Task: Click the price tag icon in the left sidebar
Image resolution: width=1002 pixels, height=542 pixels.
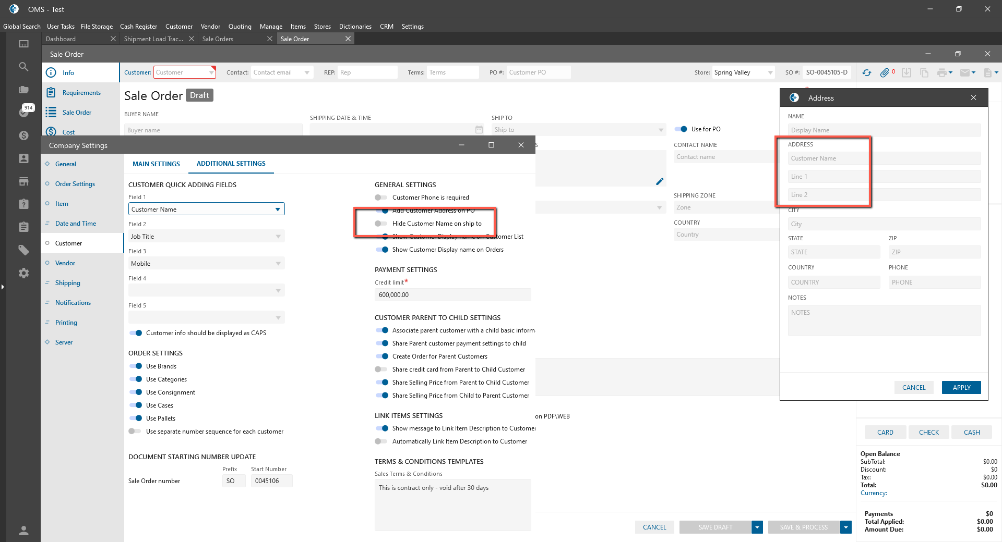Action: pyautogui.click(x=23, y=250)
